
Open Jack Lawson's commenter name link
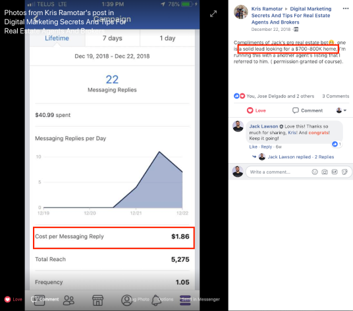263,126
